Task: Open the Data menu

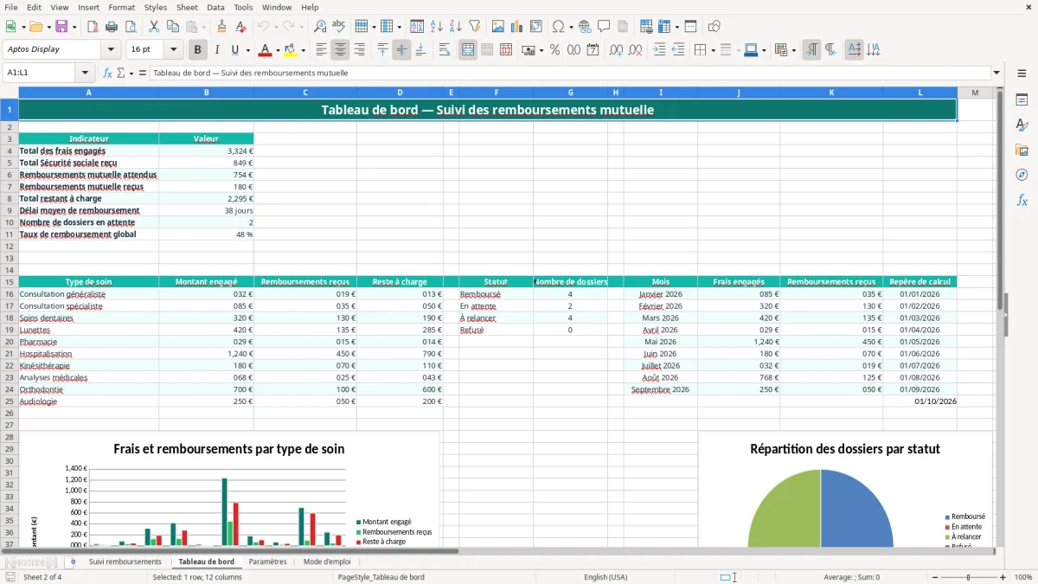Action: (x=215, y=7)
